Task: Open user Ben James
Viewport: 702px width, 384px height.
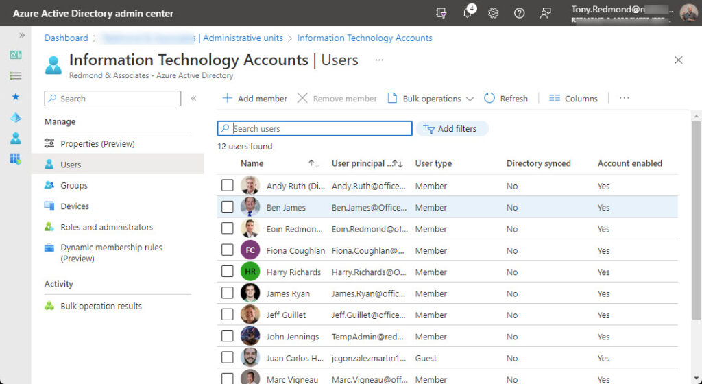Action: tap(286, 208)
